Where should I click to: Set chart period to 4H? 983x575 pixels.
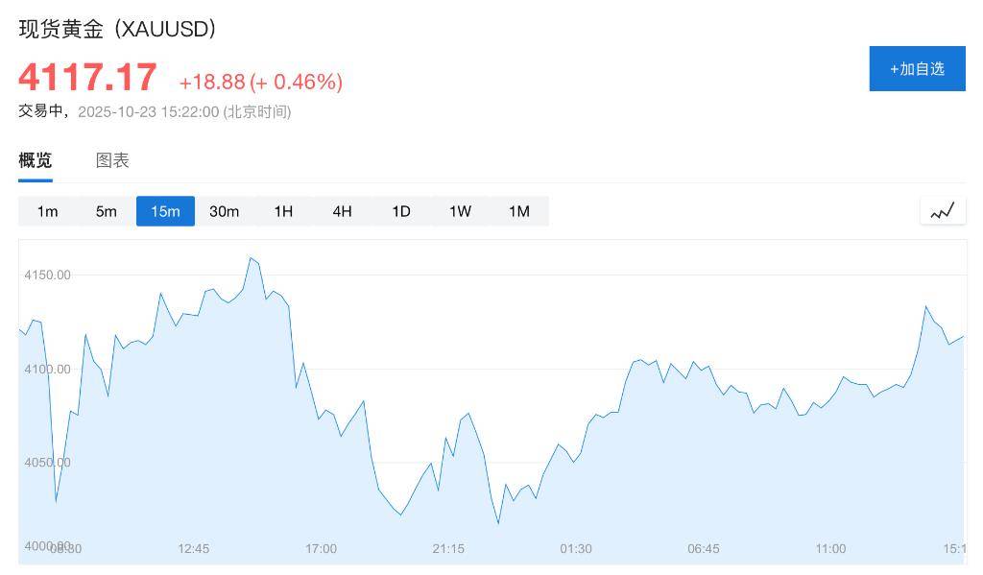(342, 211)
